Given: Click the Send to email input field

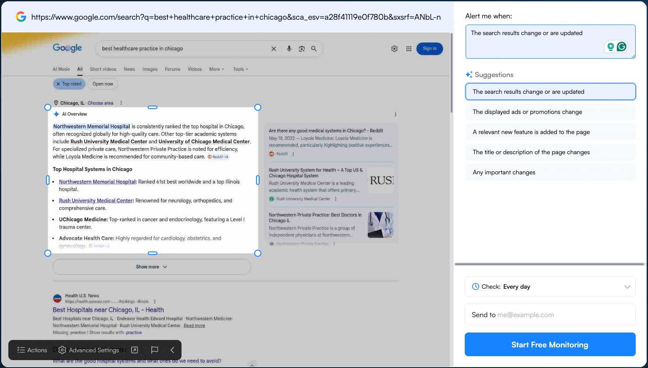Looking at the screenshot, I should (x=550, y=315).
